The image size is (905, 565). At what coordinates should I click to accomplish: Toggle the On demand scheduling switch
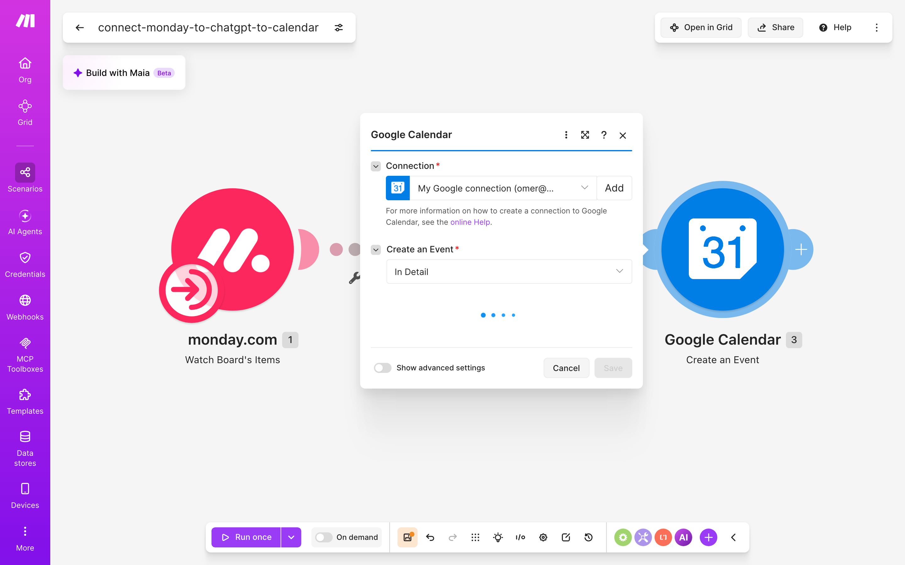323,537
